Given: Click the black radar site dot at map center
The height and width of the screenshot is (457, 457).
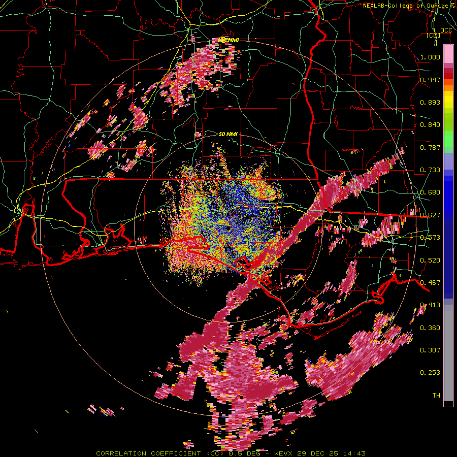Looking at the screenshot, I should [x=228, y=228].
